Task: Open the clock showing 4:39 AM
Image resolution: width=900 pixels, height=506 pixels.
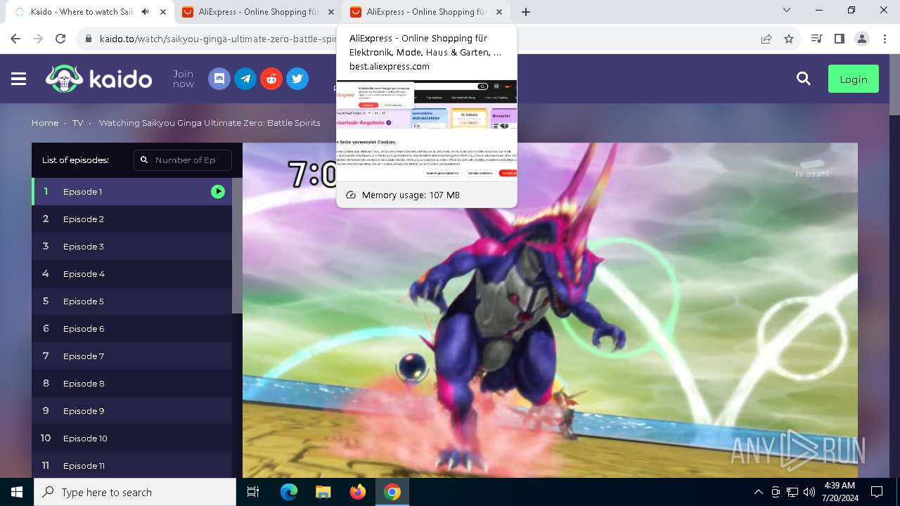Action: 840,492
